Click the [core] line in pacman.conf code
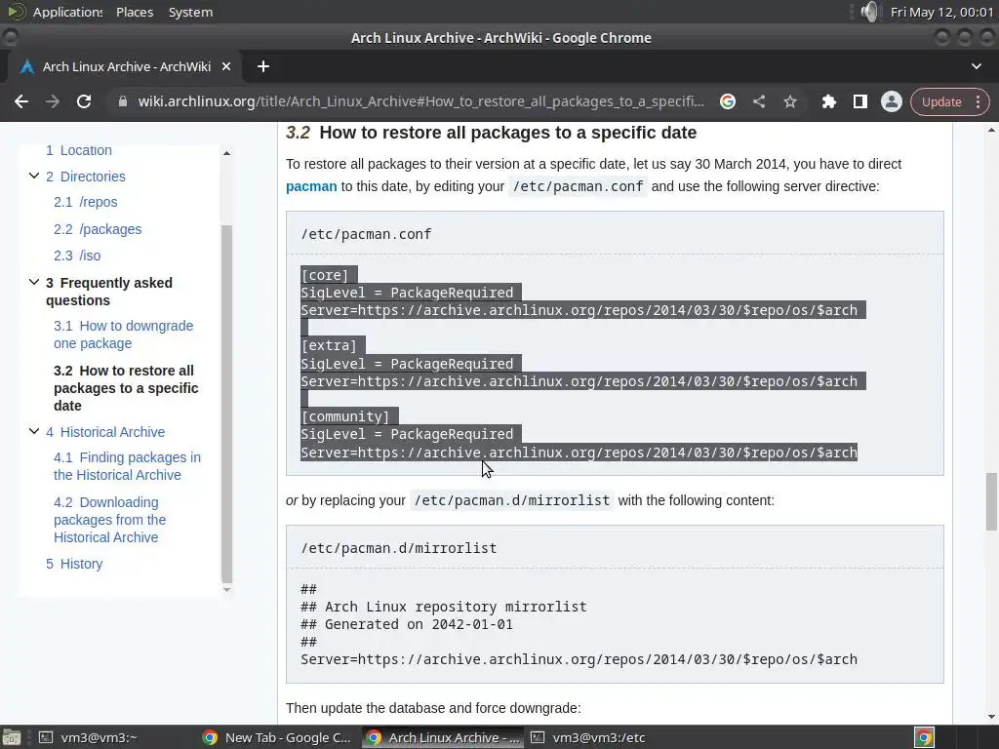This screenshot has height=749, width=999. click(x=324, y=275)
